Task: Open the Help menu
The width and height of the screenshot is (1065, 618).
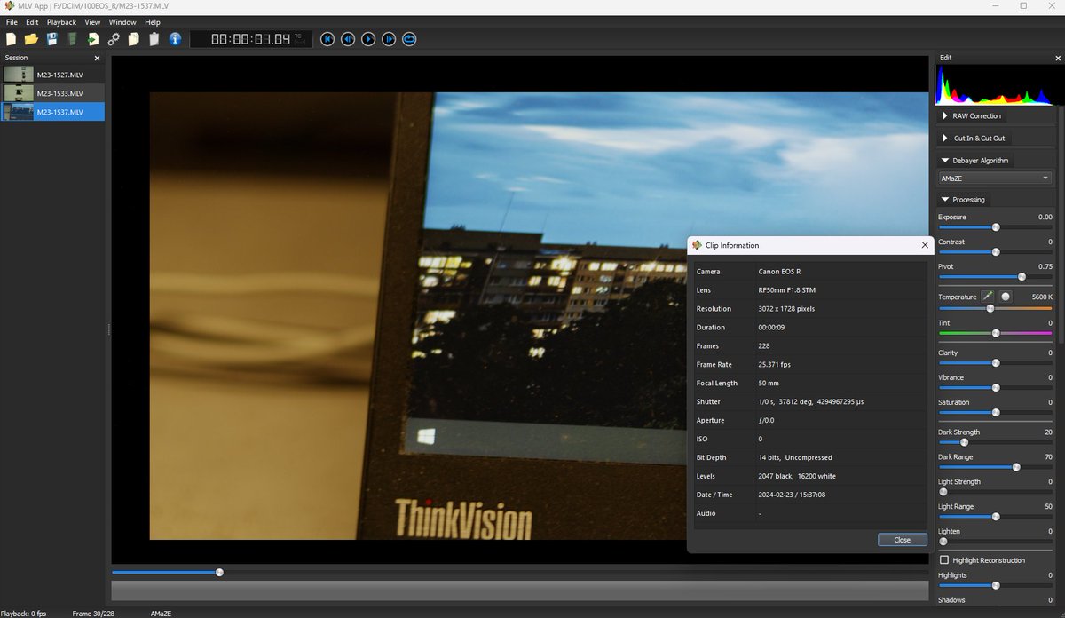Action: 153,21
